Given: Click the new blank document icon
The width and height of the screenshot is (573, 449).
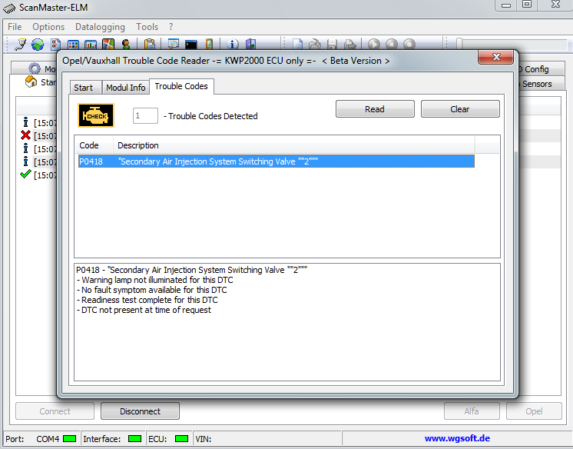Looking at the screenshot, I should [297, 45].
